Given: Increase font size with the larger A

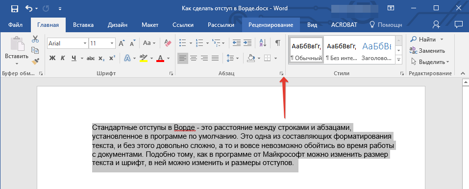Looking at the screenshot, I should [122, 43].
